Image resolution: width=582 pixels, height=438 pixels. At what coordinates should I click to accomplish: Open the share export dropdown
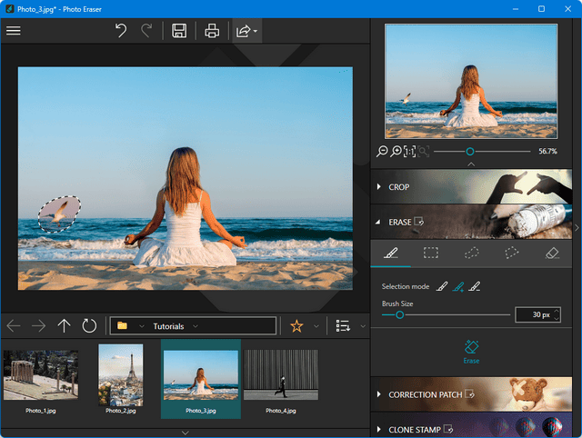(246, 31)
